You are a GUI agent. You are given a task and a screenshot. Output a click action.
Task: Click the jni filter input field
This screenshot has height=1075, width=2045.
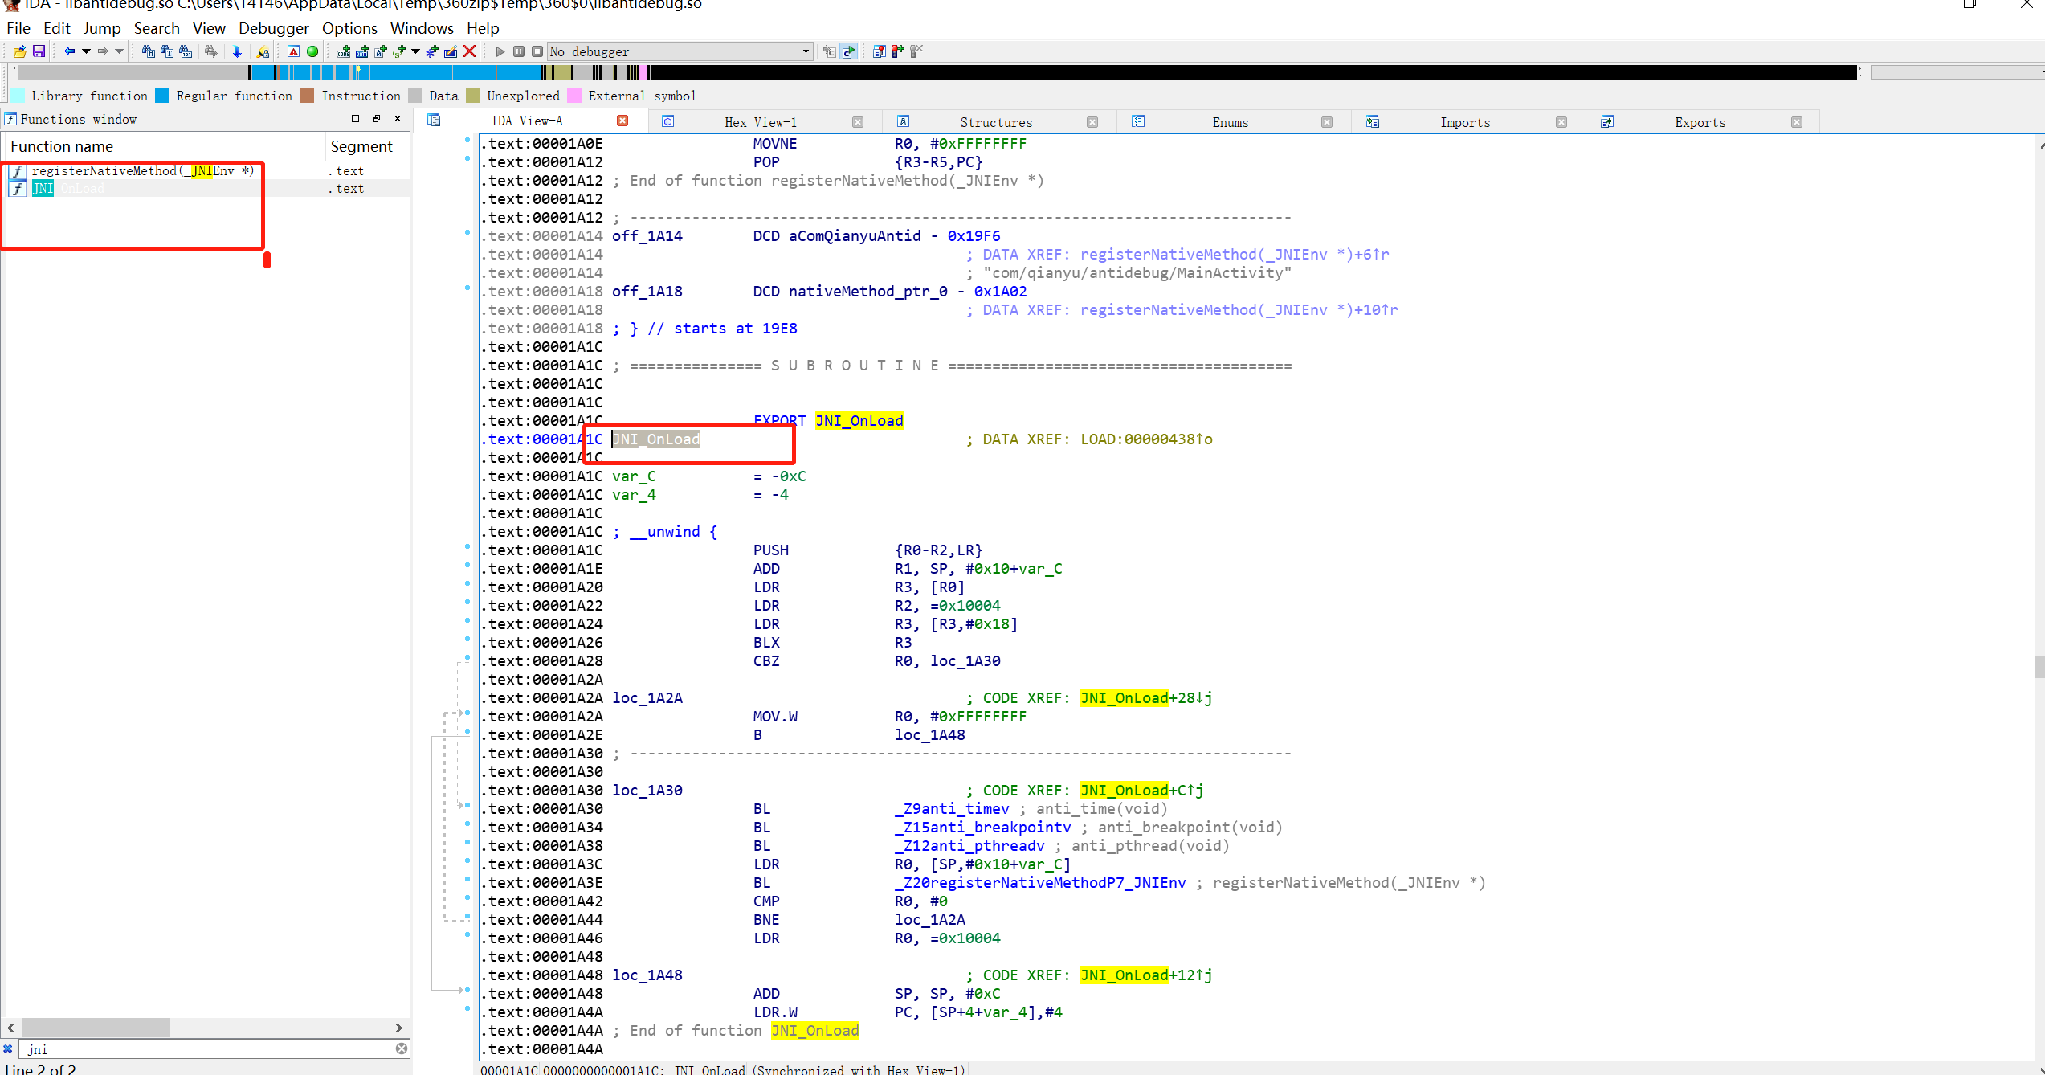coord(207,1049)
